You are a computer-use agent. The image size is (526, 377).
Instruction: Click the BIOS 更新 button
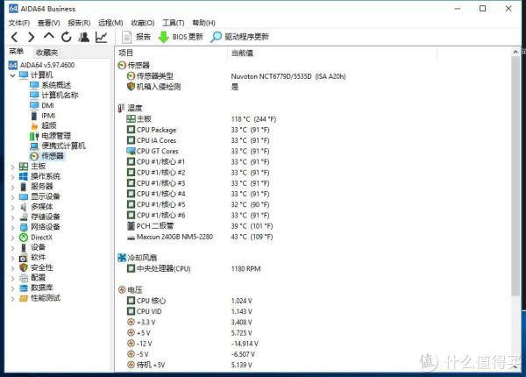point(181,37)
